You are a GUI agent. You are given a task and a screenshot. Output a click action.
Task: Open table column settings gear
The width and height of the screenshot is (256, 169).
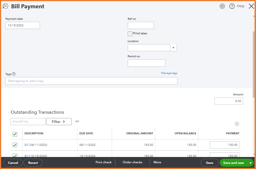pos(237,124)
